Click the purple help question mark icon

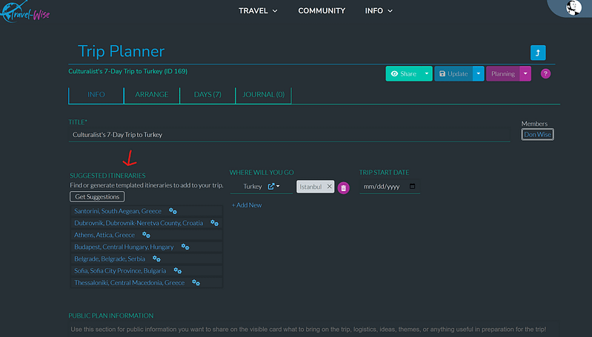click(545, 73)
